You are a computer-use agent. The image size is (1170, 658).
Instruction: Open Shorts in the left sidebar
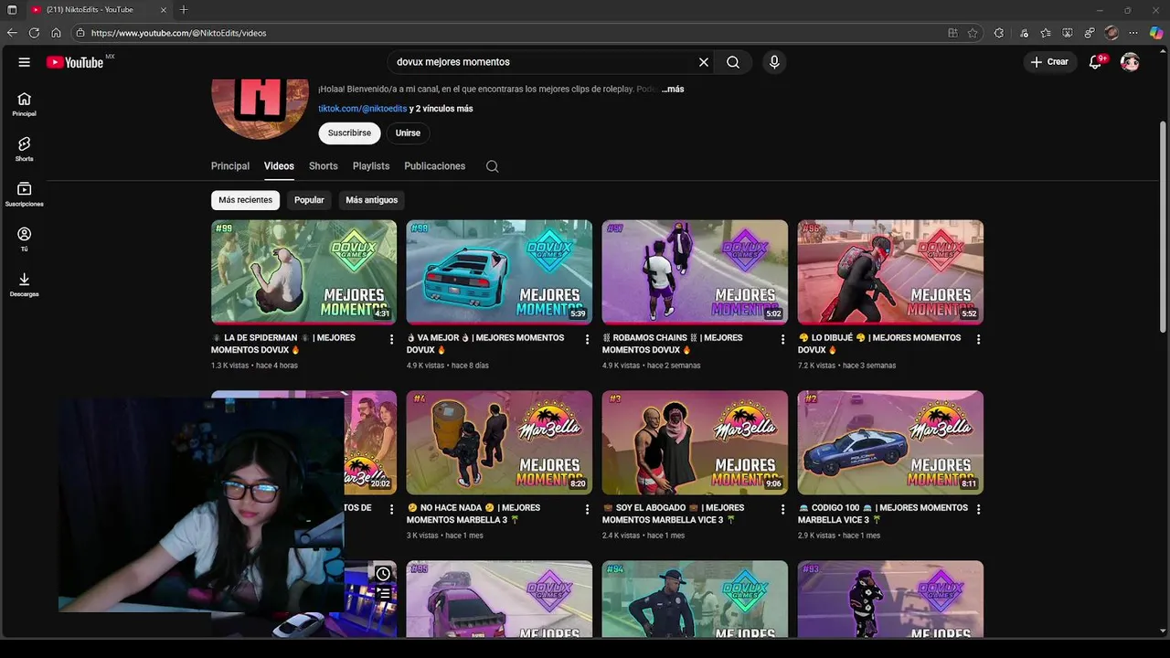click(x=25, y=150)
